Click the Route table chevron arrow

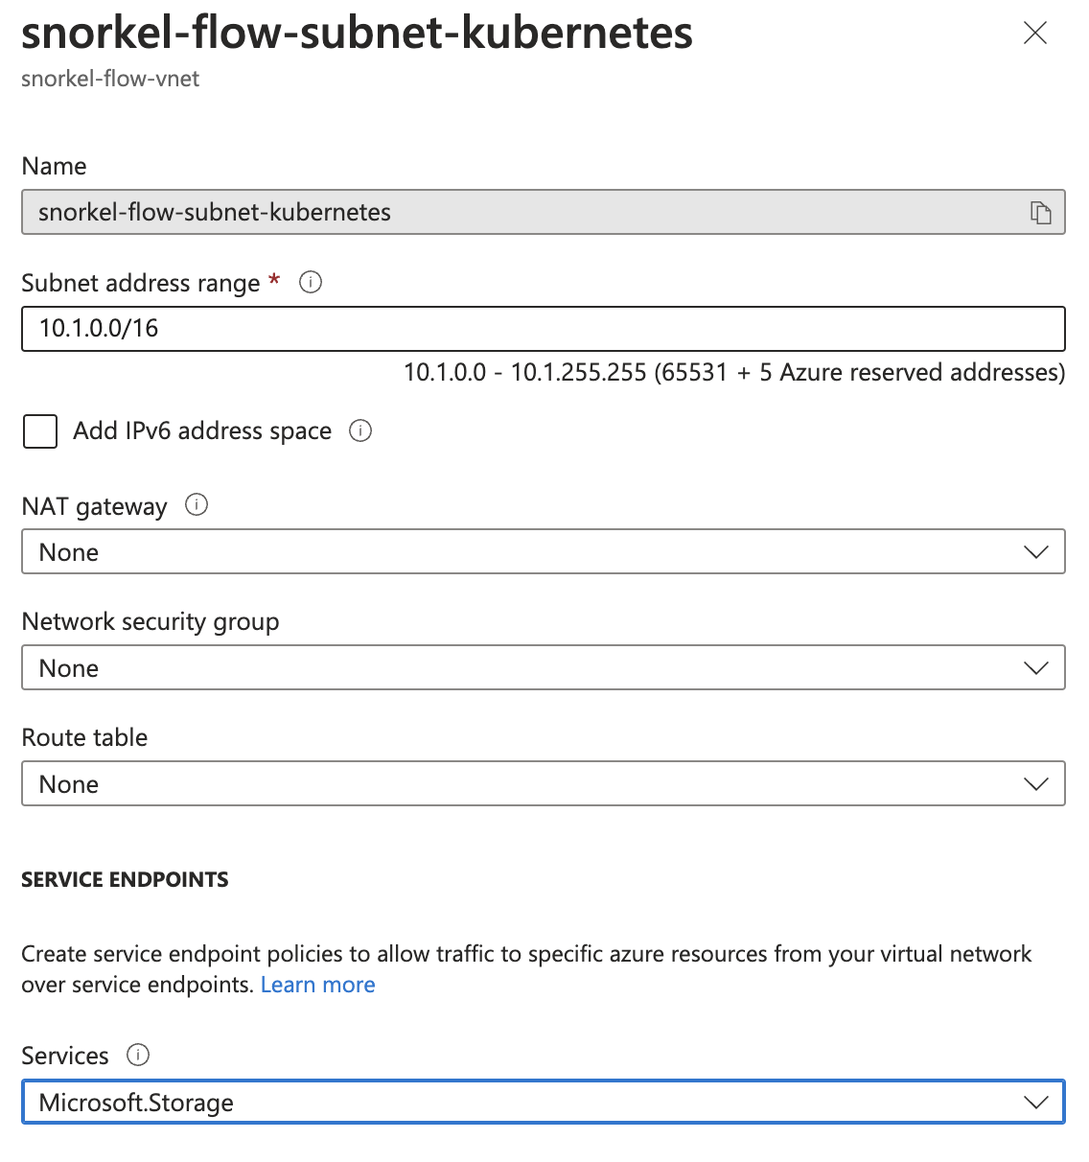(x=1036, y=784)
